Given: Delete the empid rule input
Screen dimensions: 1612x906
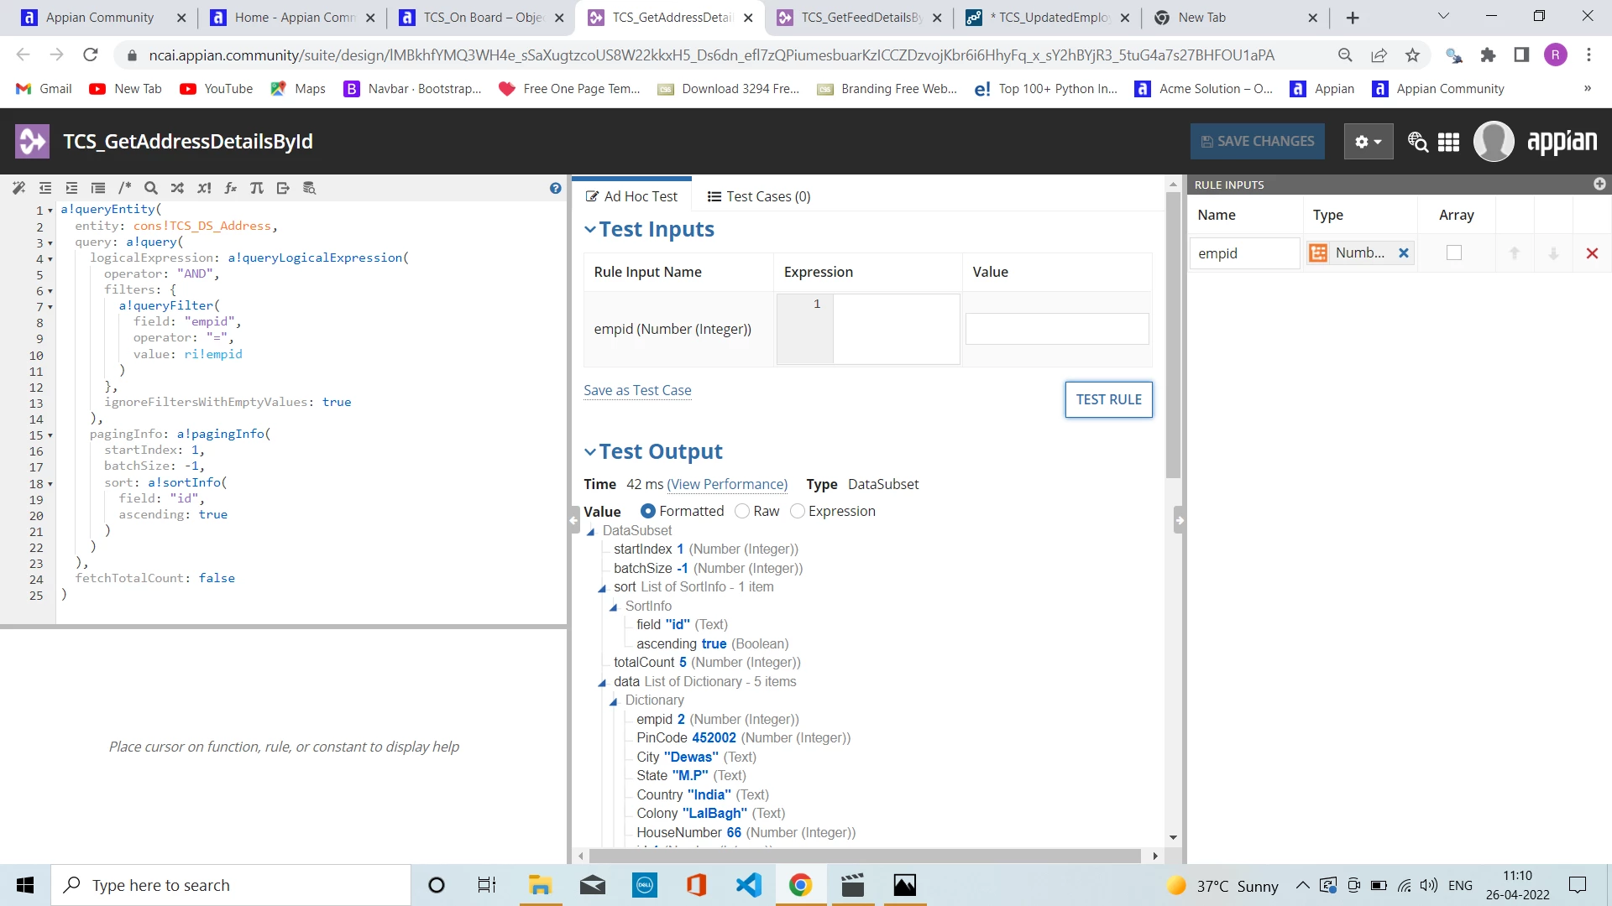Looking at the screenshot, I should (x=1592, y=253).
